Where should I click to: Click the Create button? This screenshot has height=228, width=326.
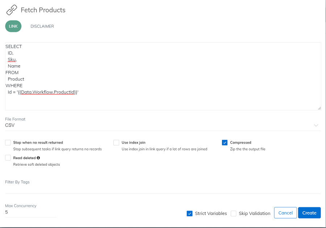[309, 213]
